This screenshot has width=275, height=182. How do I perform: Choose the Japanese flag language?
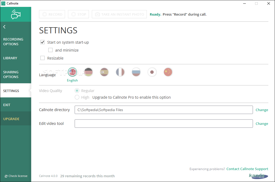point(152,72)
